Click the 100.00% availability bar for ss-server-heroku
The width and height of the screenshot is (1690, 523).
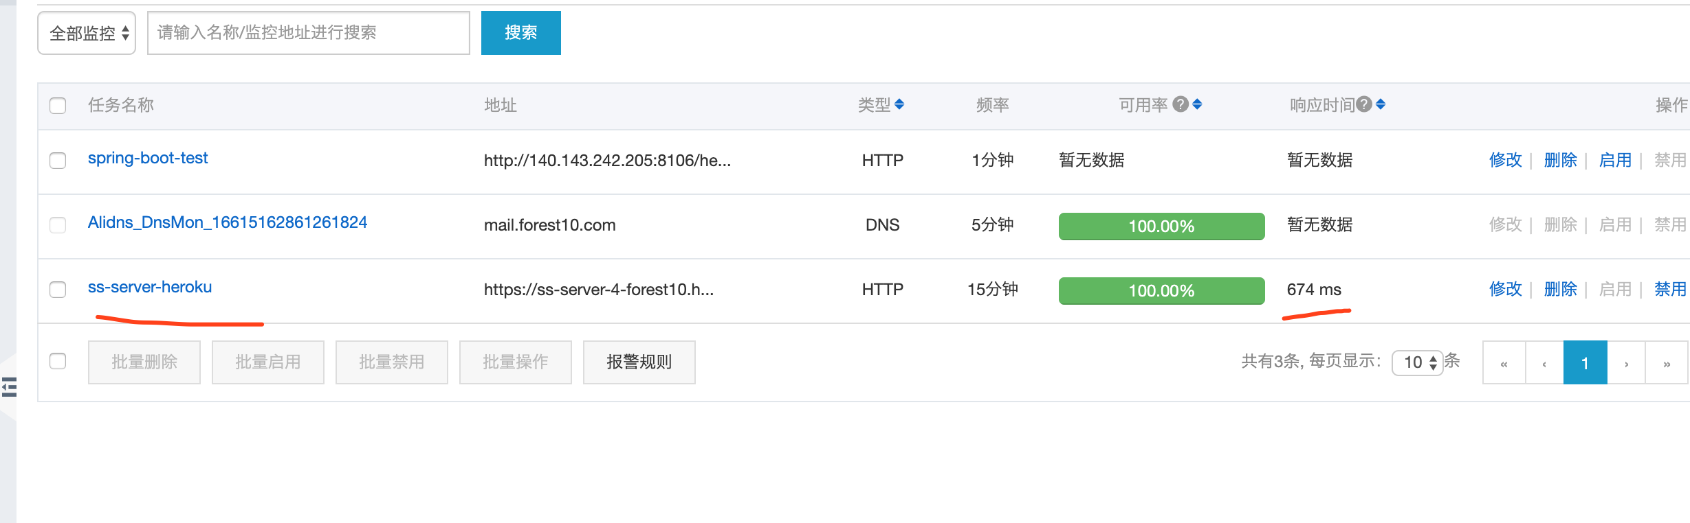(x=1162, y=290)
